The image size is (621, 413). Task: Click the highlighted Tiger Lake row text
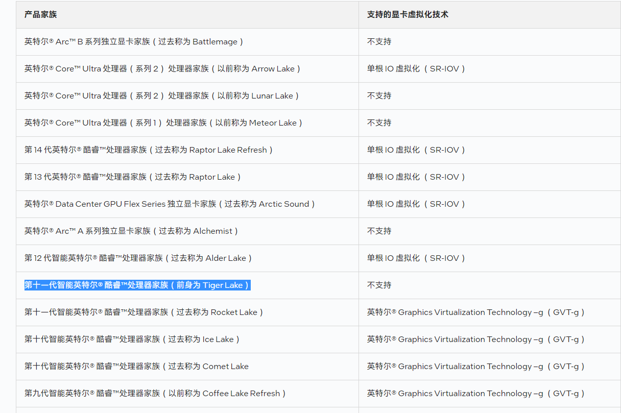(x=137, y=285)
